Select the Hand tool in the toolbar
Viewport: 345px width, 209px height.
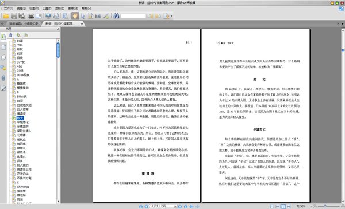pyautogui.click(x=75, y=16)
